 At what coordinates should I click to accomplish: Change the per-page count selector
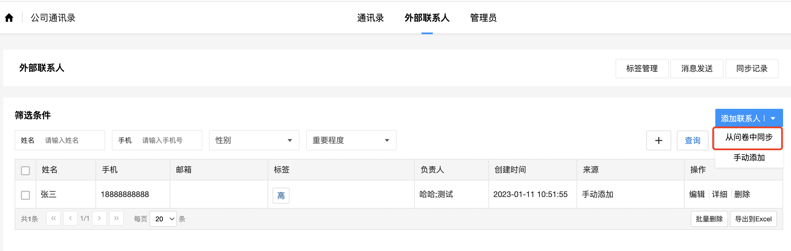click(163, 219)
